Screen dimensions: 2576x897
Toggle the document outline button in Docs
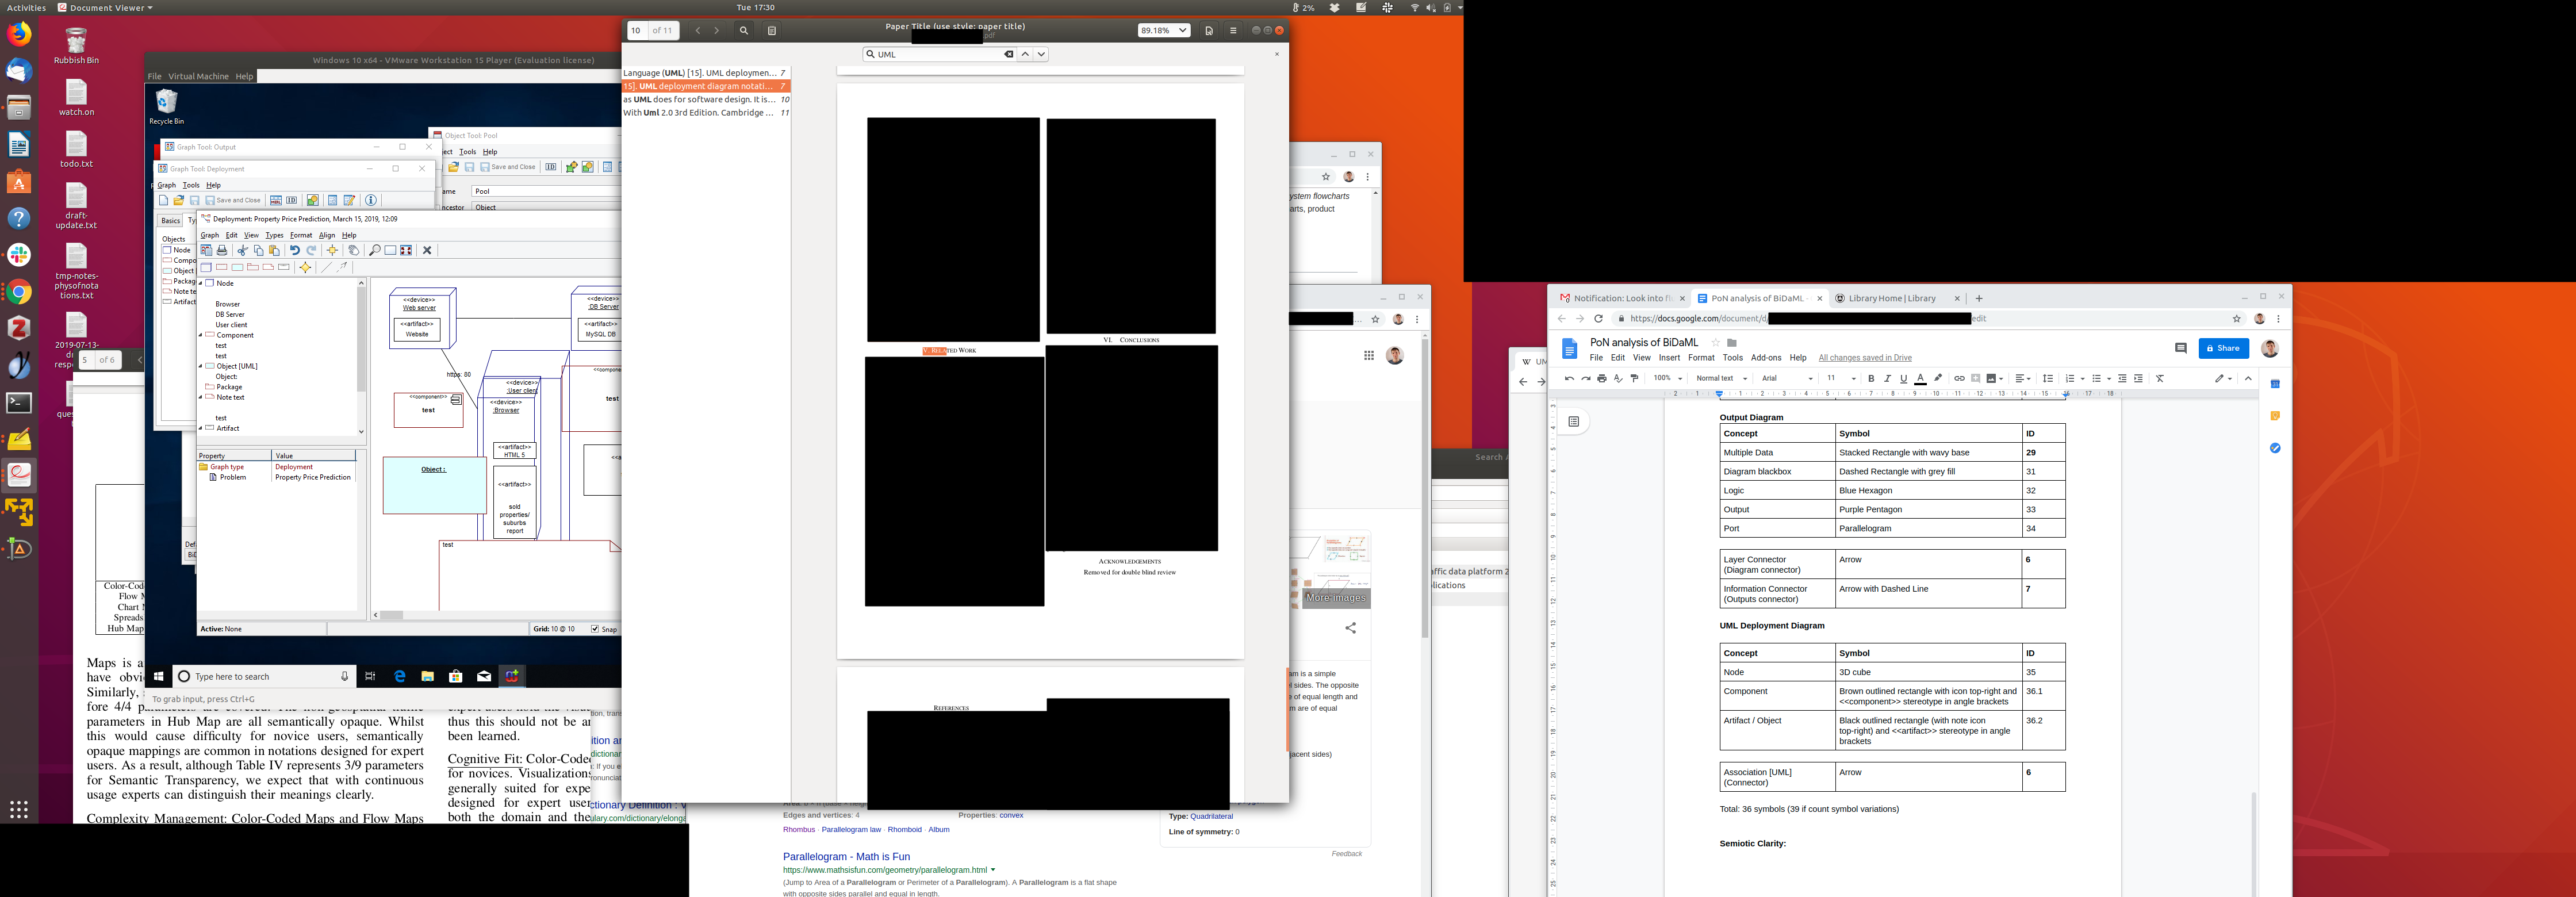pyautogui.click(x=1573, y=422)
